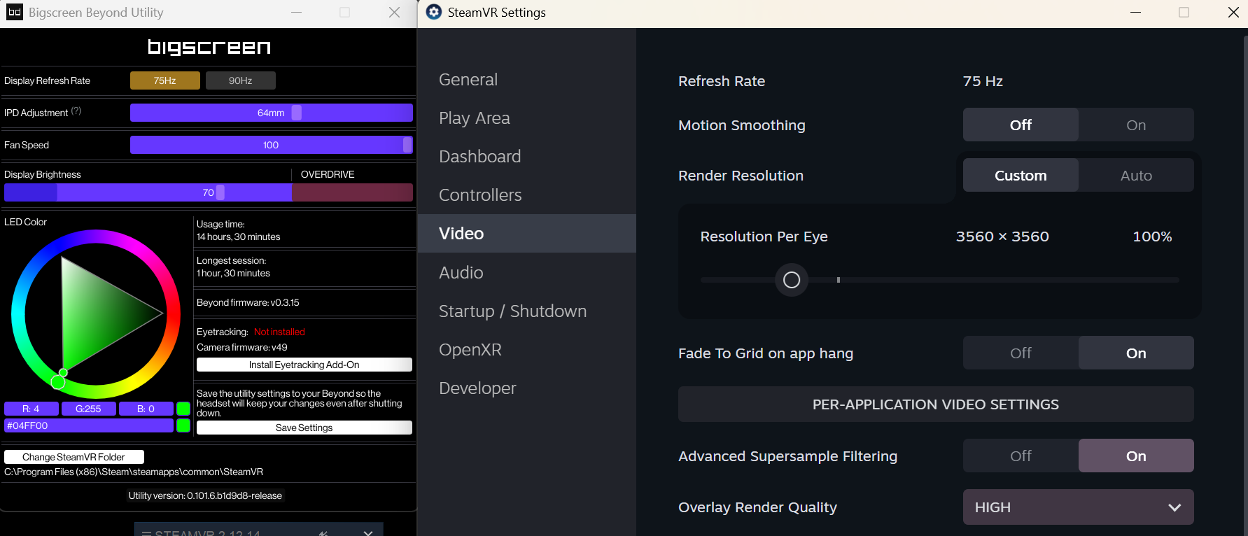Click the 'Camera firmware: v49' text
This screenshot has height=536, width=1248.
coord(242,347)
